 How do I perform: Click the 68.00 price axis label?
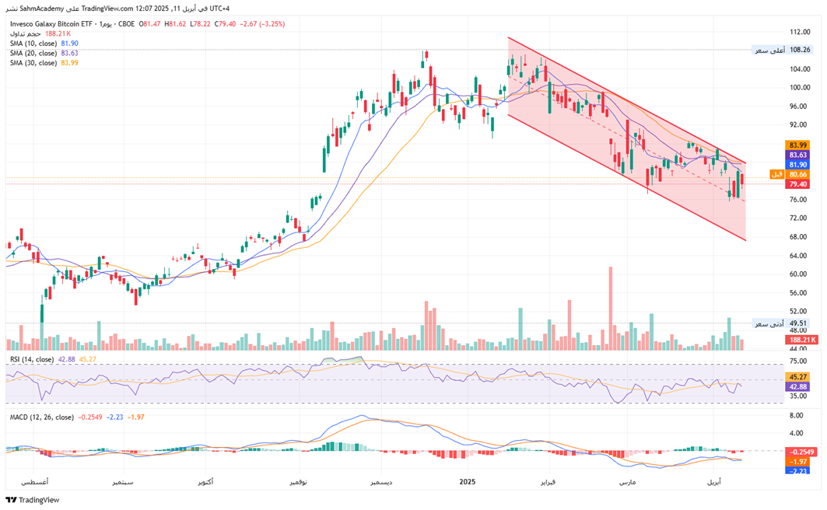(x=798, y=237)
